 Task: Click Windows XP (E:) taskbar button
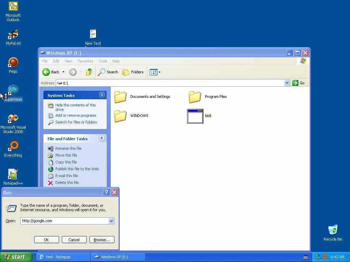coord(118,257)
